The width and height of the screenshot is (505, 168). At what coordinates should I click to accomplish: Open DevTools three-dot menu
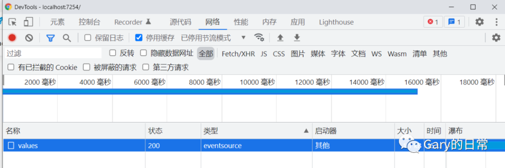tap(496, 22)
